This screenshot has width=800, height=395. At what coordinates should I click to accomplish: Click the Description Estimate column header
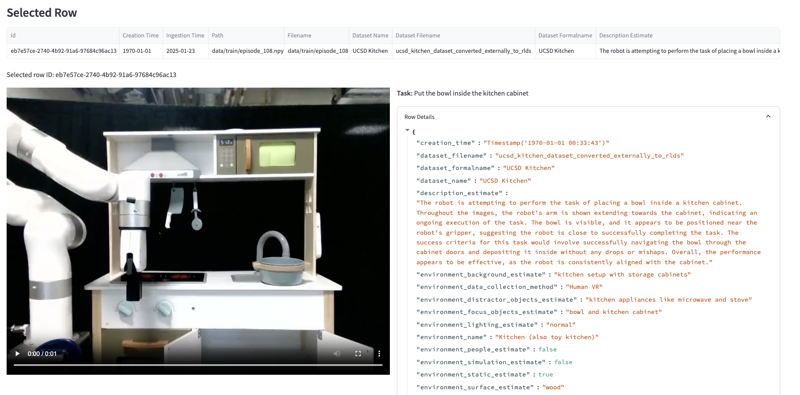[x=688, y=36]
